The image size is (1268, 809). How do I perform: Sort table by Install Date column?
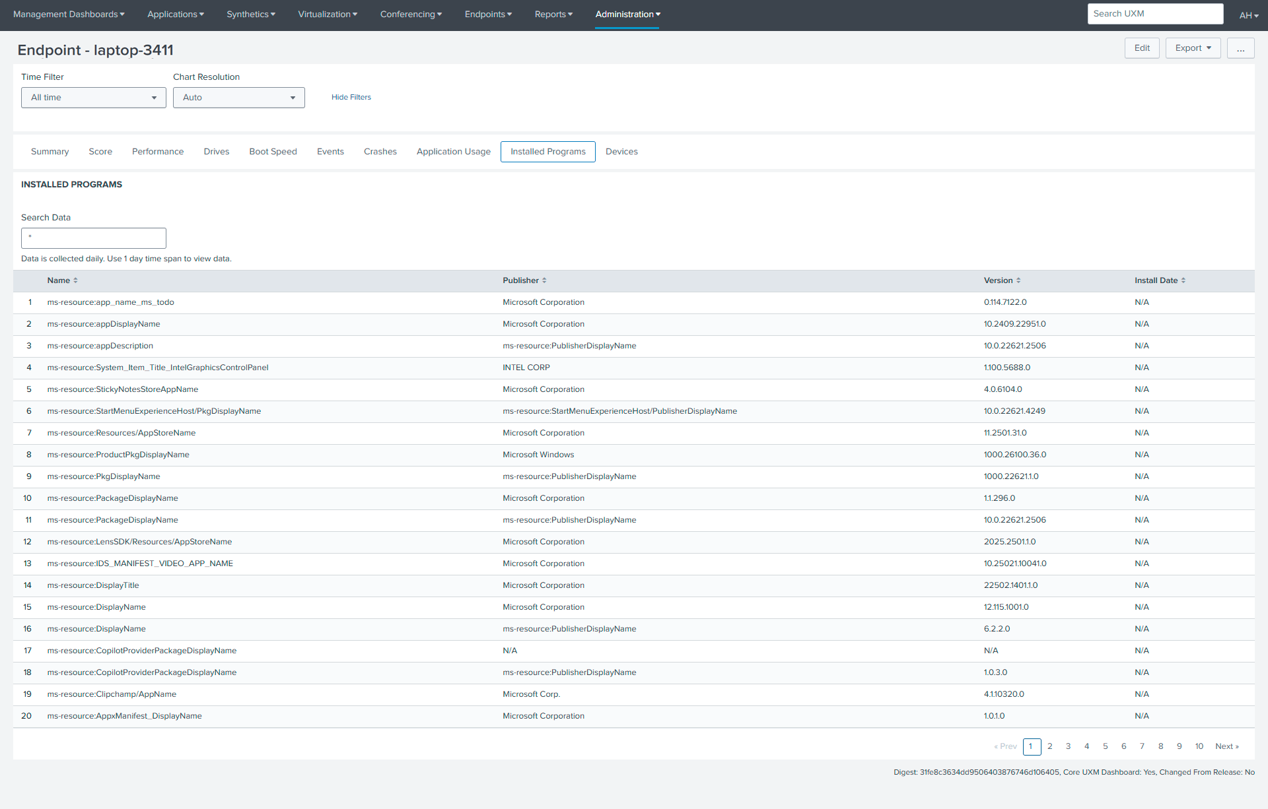click(x=1160, y=280)
